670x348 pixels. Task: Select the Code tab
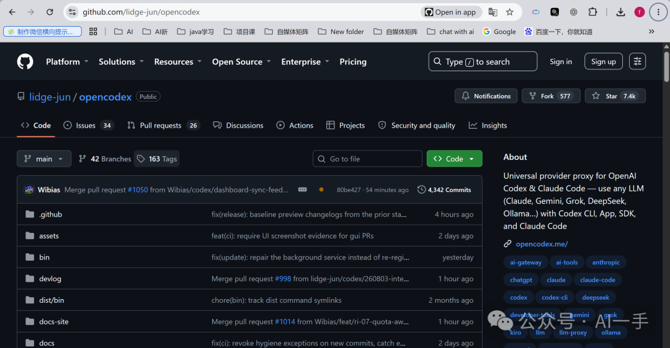tap(36, 125)
